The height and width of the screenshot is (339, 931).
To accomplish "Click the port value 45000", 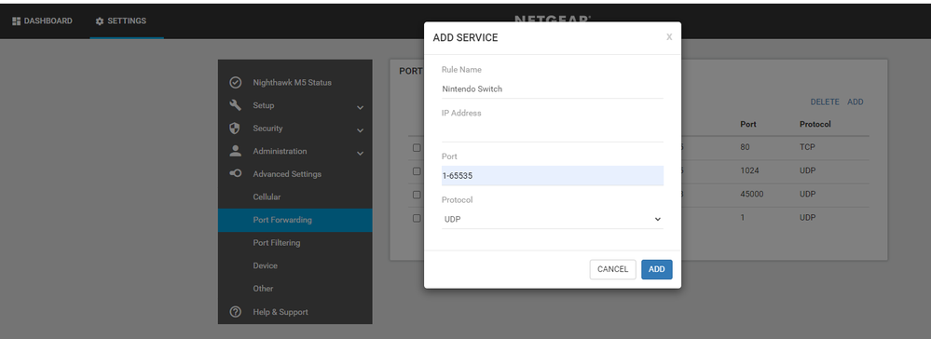I will tap(752, 194).
